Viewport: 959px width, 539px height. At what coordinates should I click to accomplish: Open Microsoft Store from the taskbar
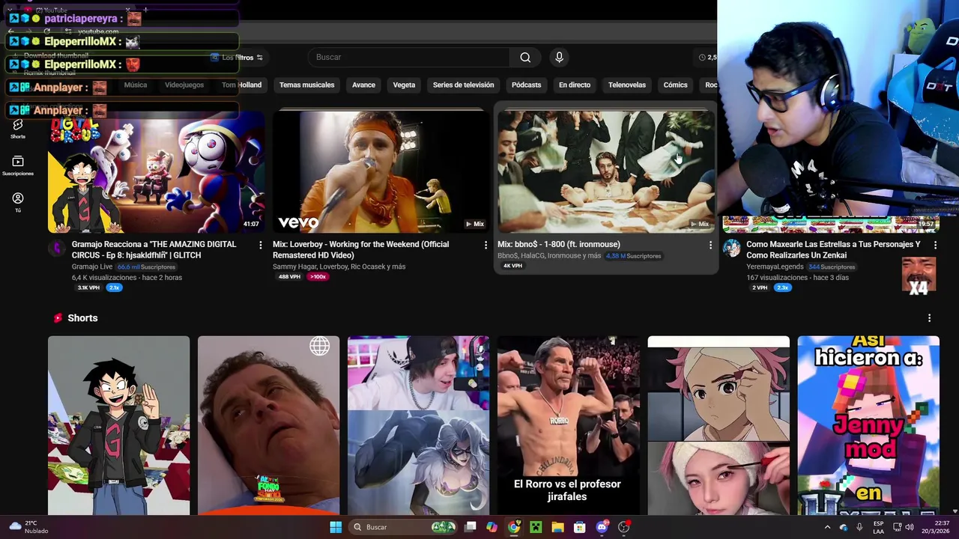[579, 527]
